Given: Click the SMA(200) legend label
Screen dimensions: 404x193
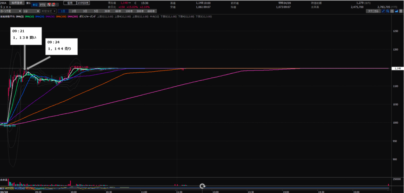Looking at the screenshot, I should click(73, 16).
